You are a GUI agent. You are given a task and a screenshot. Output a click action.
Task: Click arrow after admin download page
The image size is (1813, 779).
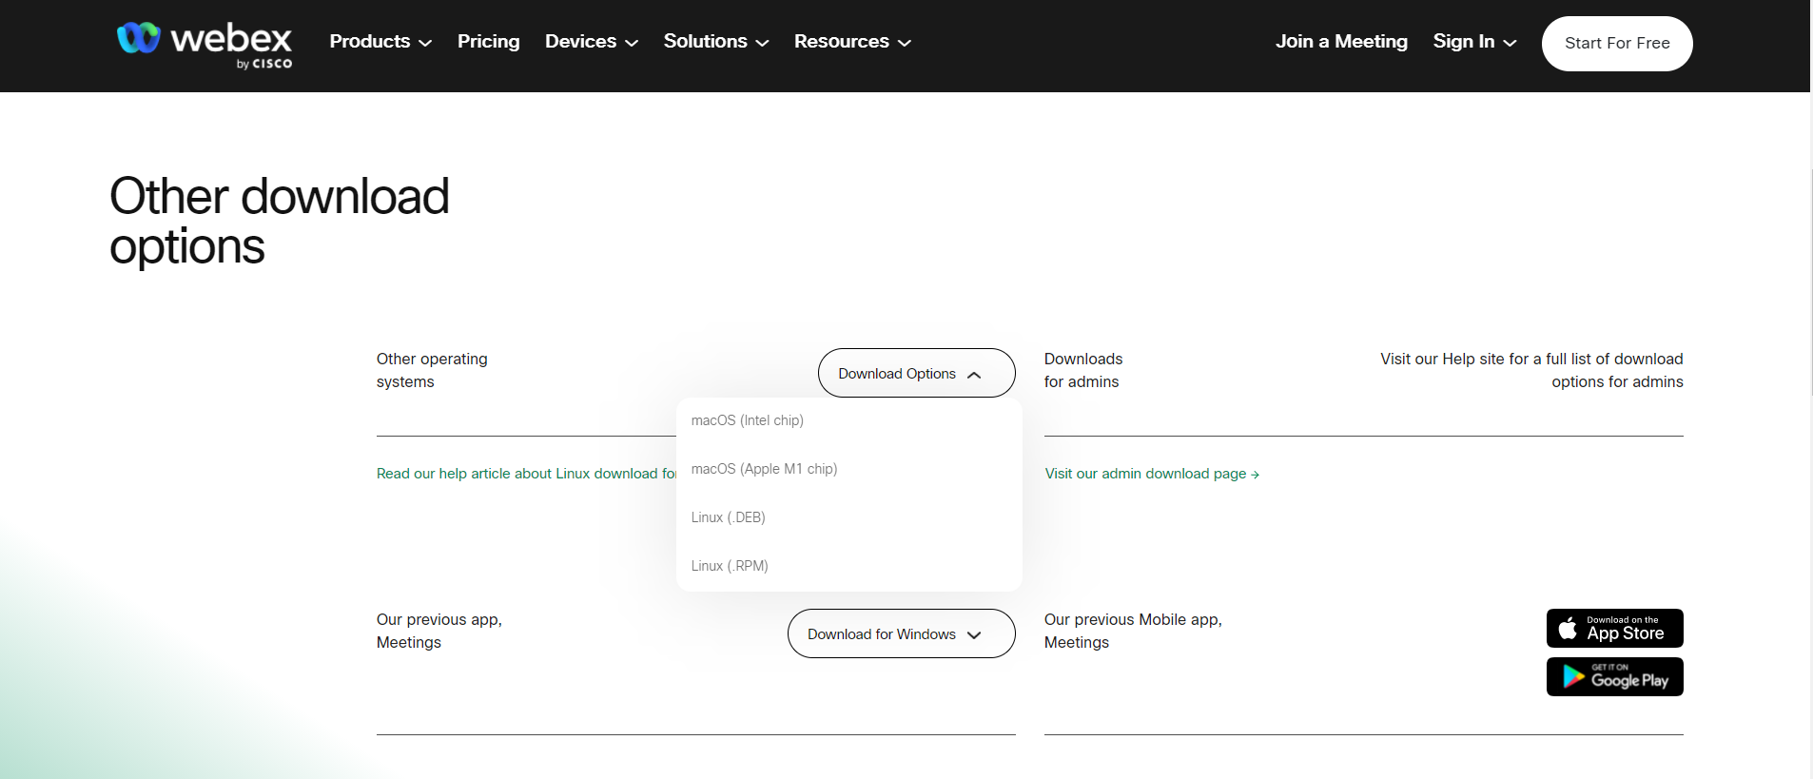[x=1255, y=475]
